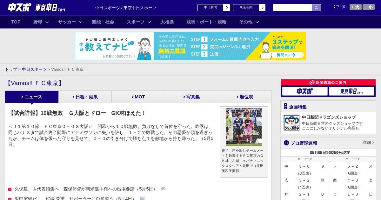
Task: Click arrow next to 東京新聞 button
Action: [x=262, y=8]
